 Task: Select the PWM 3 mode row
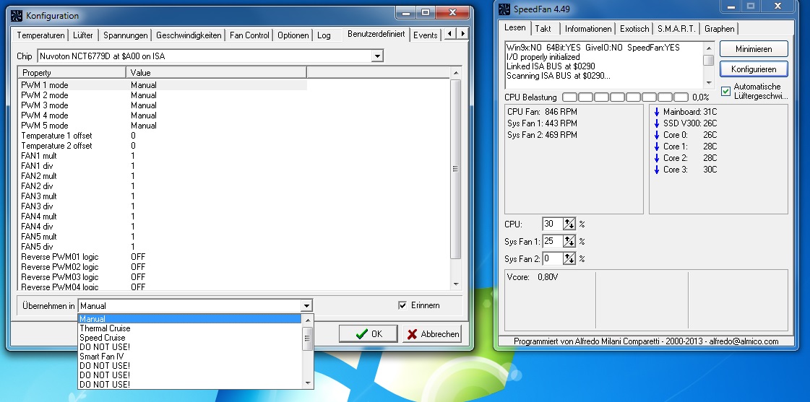162,105
